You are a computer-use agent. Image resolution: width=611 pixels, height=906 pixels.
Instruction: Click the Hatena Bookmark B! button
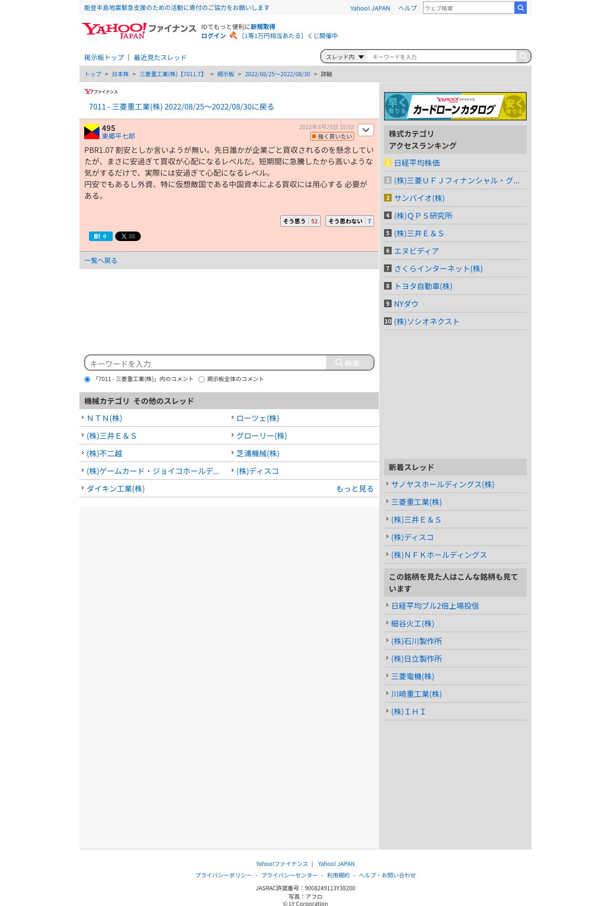coord(101,236)
